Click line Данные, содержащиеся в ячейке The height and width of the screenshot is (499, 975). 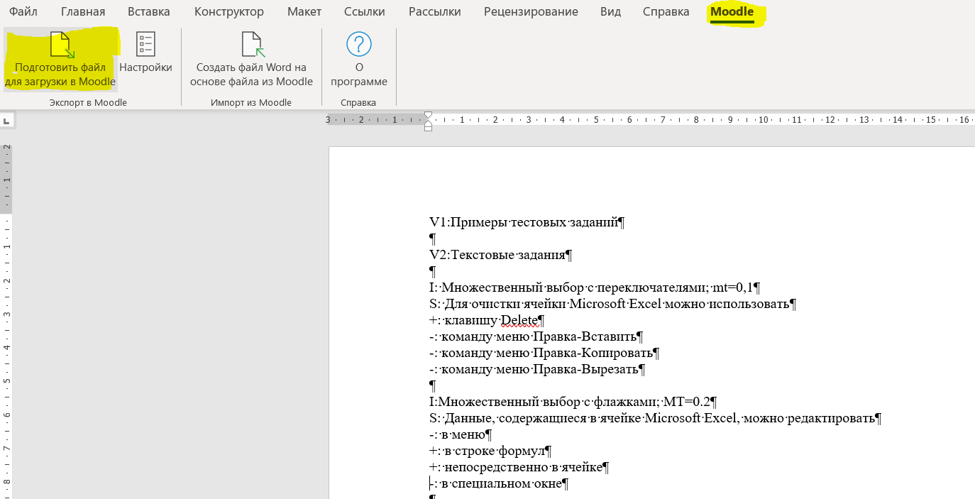(655, 418)
